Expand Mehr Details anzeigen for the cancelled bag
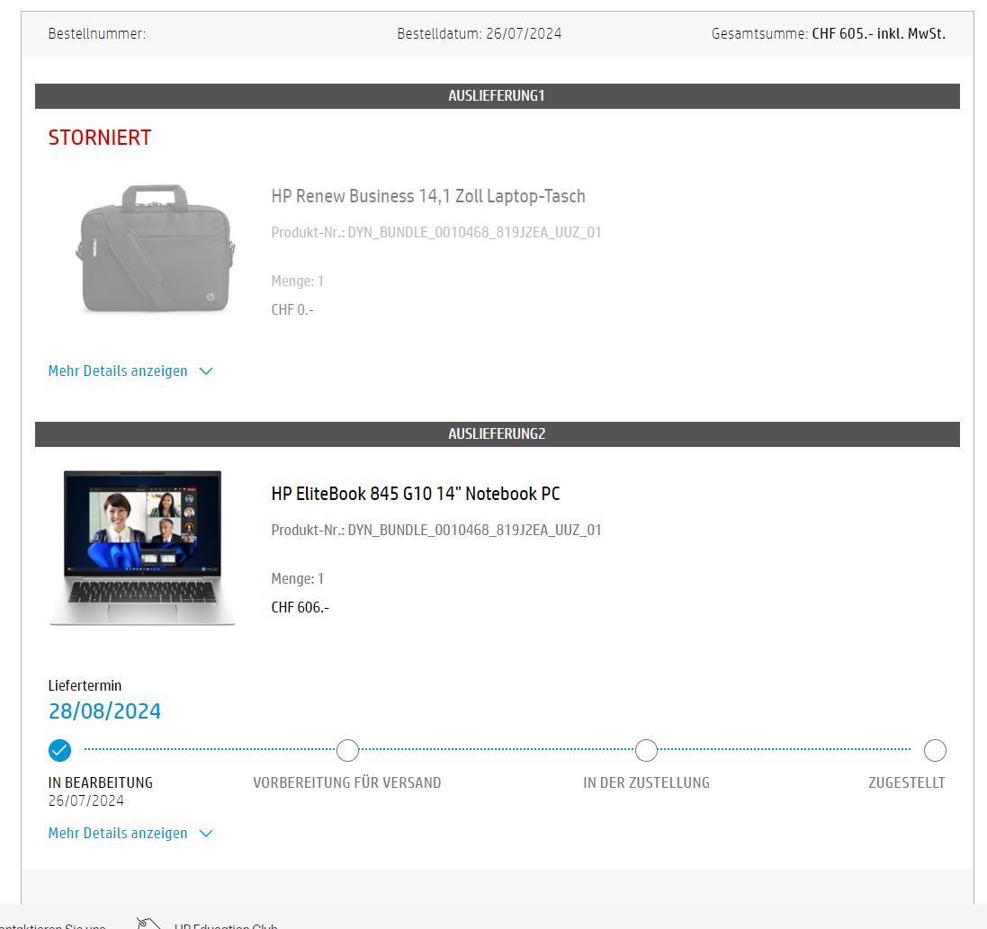987x929 pixels. click(x=118, y=371)
